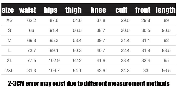Select the 'hips' column header
Image resolution: width=183 pixels, height=91 pixels.
[51, 10]
